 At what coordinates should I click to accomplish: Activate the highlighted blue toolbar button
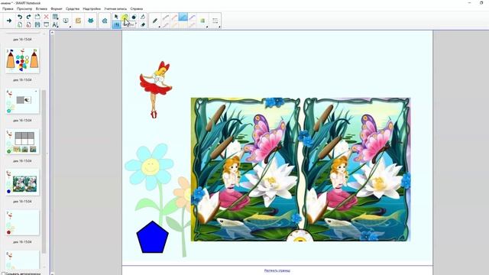coord(116,24)
